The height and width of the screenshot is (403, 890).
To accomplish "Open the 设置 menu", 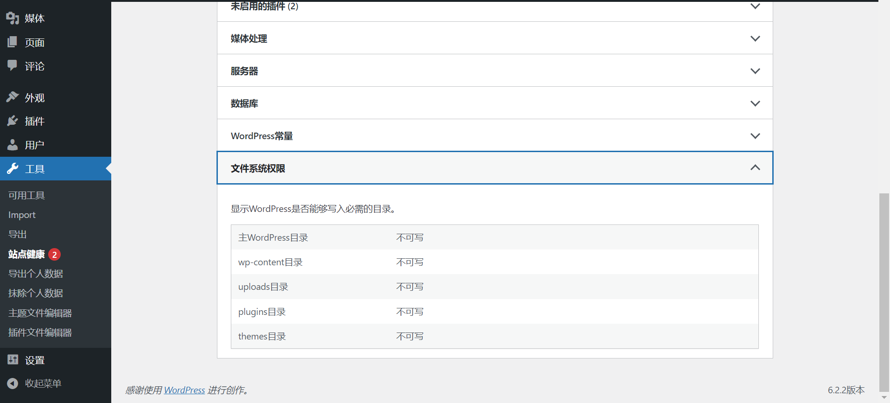I will pos(56,360).
